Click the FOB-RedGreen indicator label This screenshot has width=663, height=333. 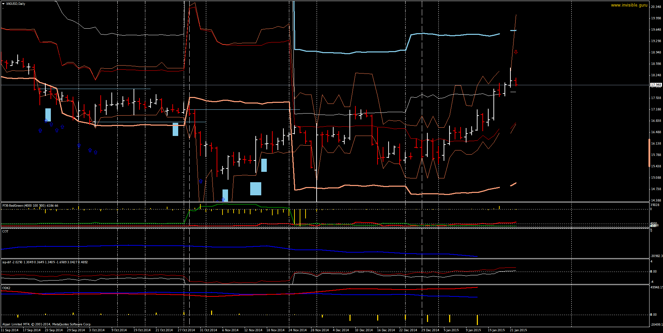pos(30,206)
